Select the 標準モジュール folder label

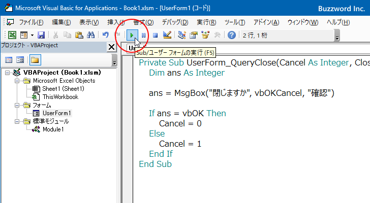[x=51, y=121]
